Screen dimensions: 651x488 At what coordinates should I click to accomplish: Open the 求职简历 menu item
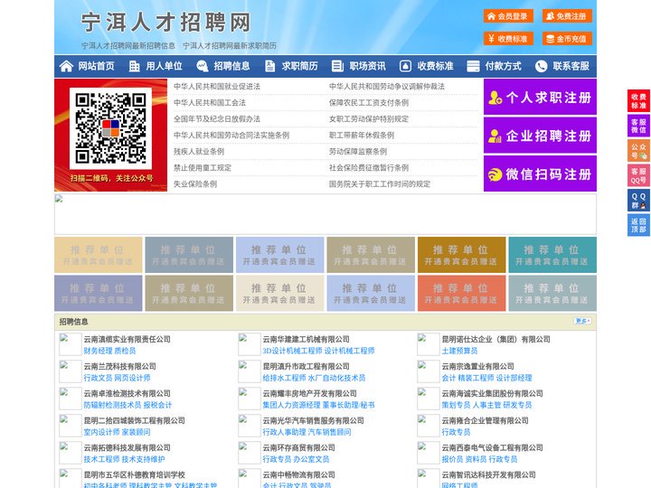tap(300, 66)
